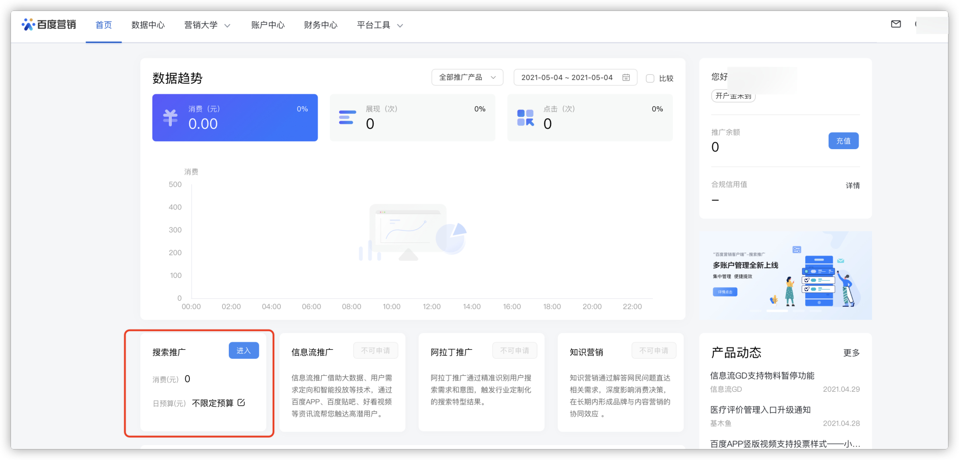Edit daily budget pencil icon
This screenshot has width=959, height=460.
pos(241,403)
